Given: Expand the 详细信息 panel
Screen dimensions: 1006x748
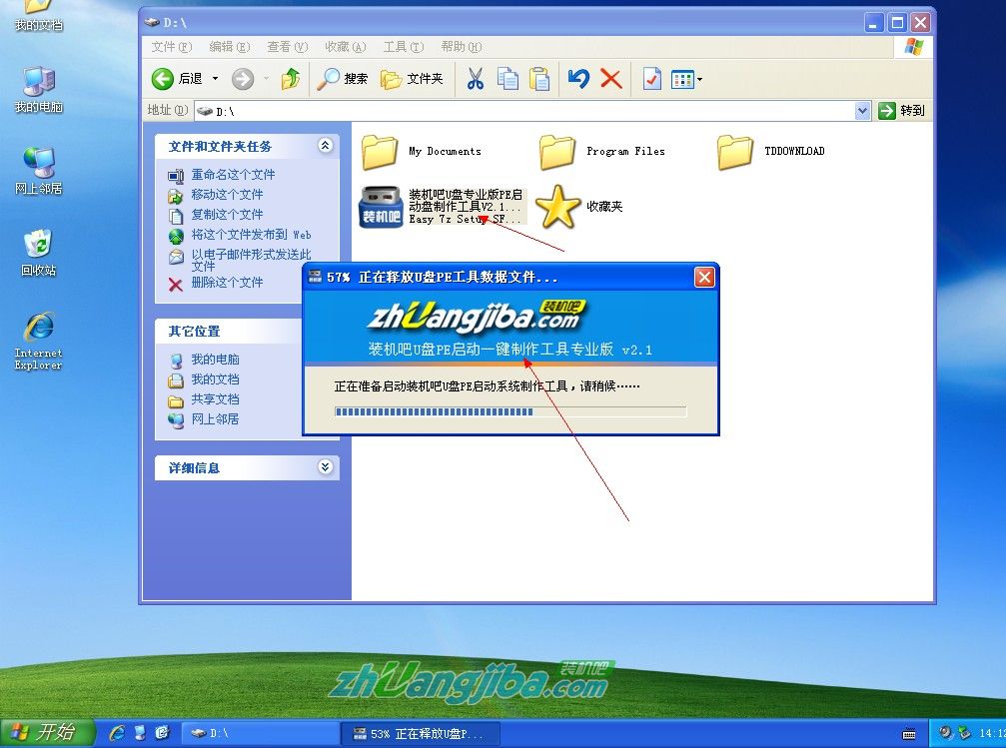Looking at the screenshot, I should [x=325, y=467].
